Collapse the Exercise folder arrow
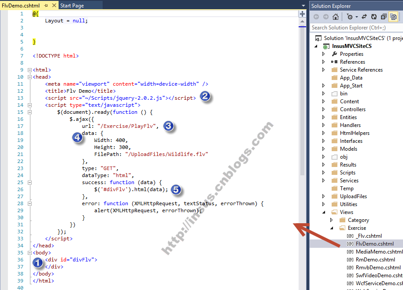The image size is (403, 290). click(x=332, y=228)
